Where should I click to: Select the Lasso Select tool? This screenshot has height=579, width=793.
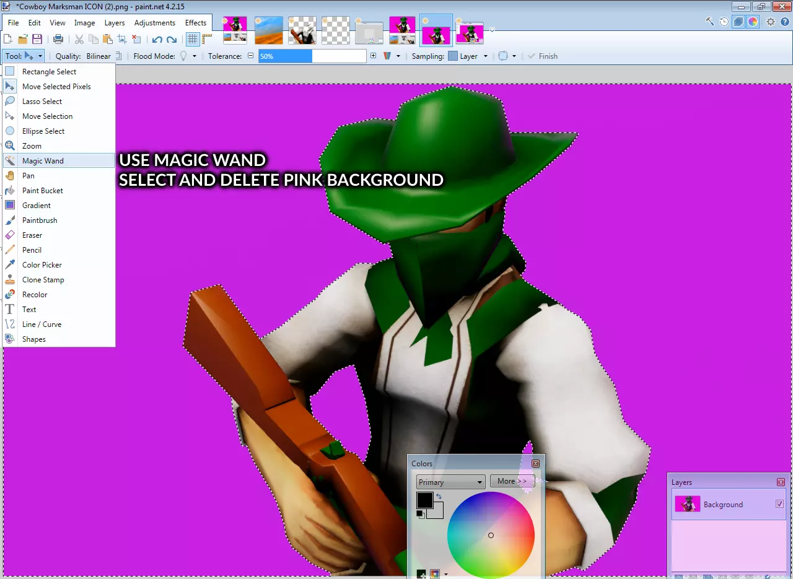(x=59, y=102)
